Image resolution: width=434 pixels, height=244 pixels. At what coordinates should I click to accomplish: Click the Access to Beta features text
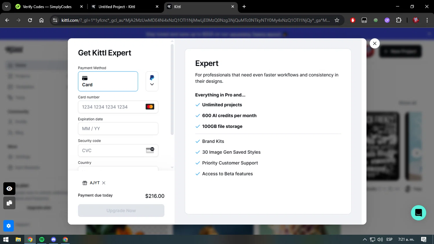pyautogui.click(x=227, y=174)
